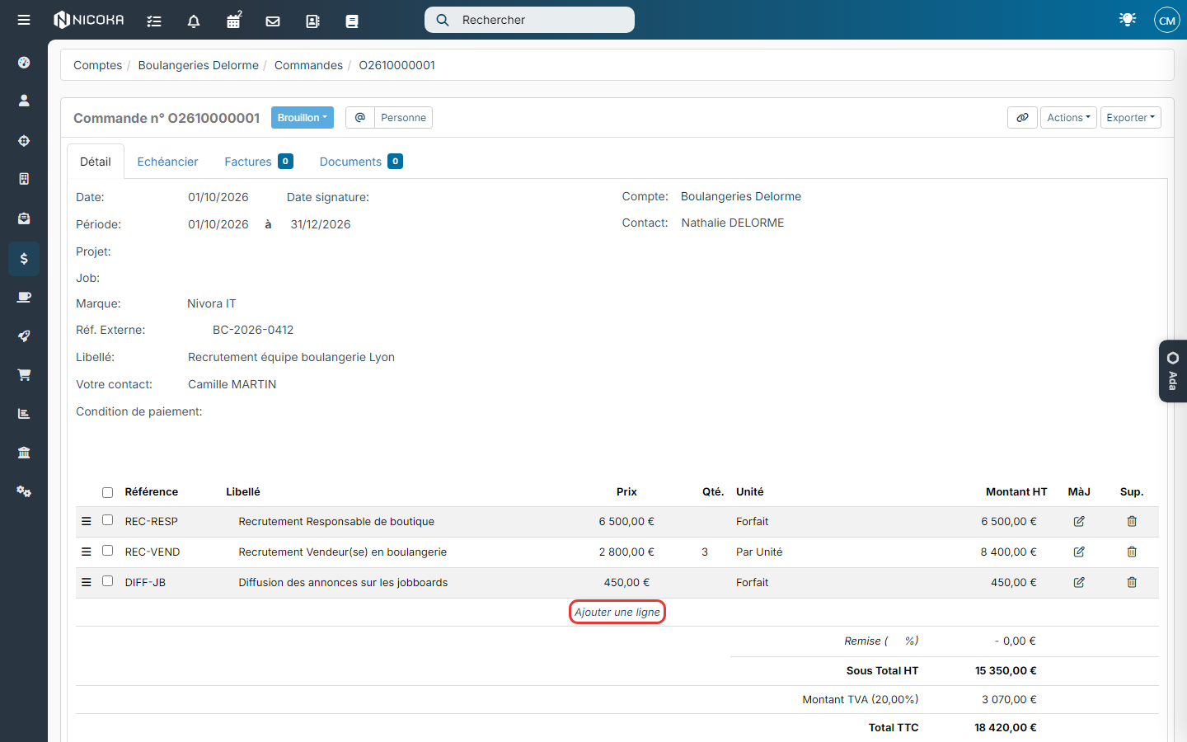Tick the select-all lines checkbox
Screen dimensions: 1187x742
click(x=107, y=492)
